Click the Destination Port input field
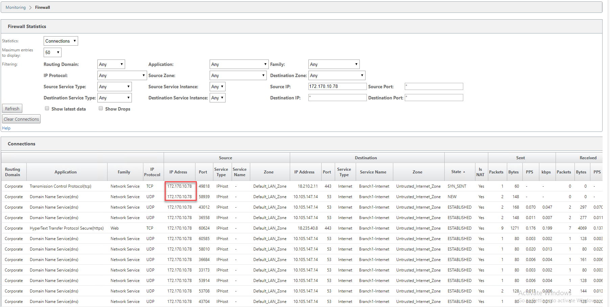The image size is (610, 307). click(x=434, y=98)
